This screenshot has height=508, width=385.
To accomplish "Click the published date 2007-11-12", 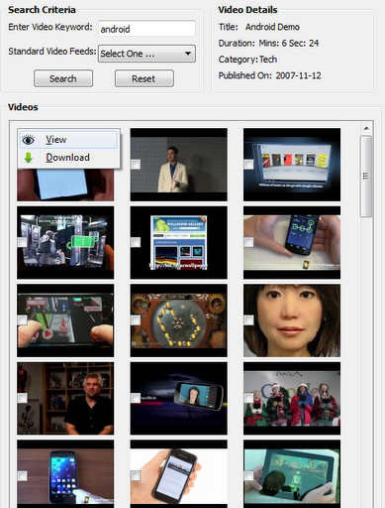I will click(298, 75).
